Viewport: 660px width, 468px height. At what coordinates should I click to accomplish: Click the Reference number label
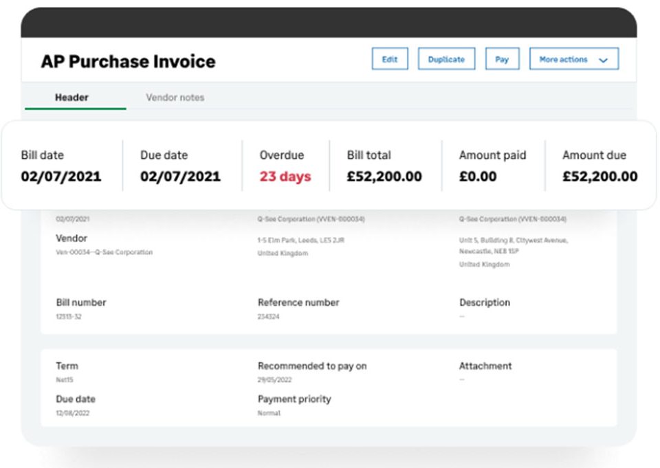tap(298, 302)
